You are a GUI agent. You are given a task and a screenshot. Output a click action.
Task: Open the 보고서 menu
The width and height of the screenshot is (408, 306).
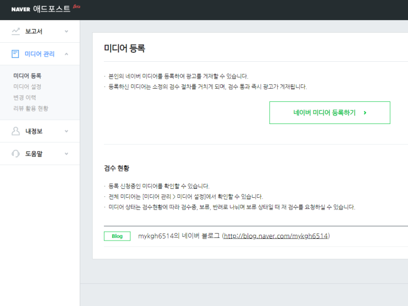[x=40, y=31]
